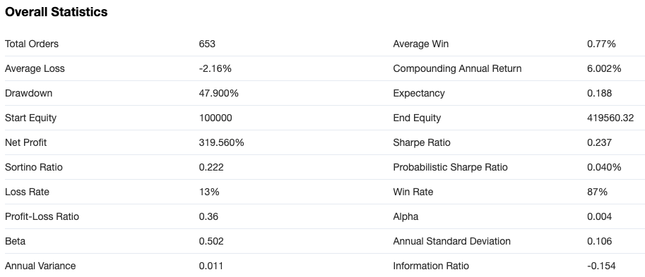Click the End Equity value 419560.32
This screenshot has width=645, height=277.
pos(610,118)
